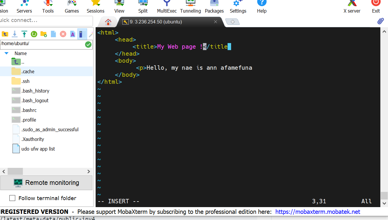Screen dimensions: 388x220
Task: Select the Split terminal icon
Action: [x=143, y=7]
